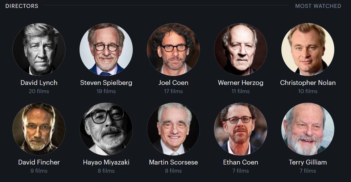The height and width of the screenshot is (182, 351).
Task: View Lynch's 20 films count
Action: pyautogui.click(x=39, y=91)
